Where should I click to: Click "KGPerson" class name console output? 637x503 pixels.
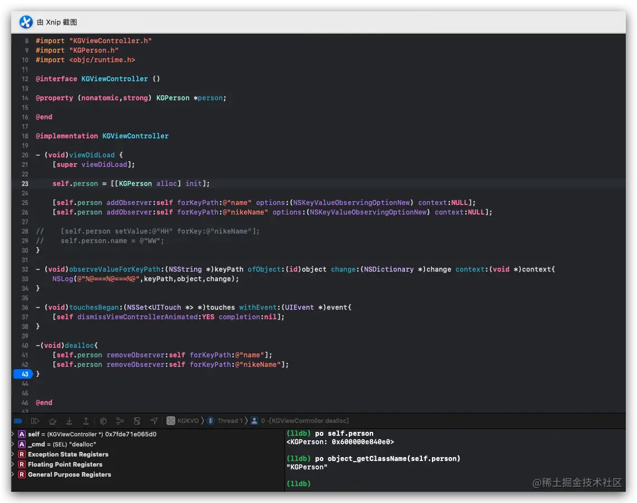click(307, 467)
